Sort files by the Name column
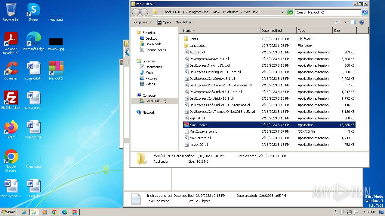Screen dimensions: 385x216 tap(220, 31)
